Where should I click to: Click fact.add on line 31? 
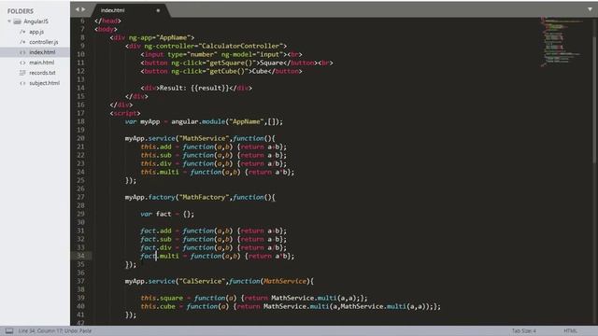click(x=156, y=231)
